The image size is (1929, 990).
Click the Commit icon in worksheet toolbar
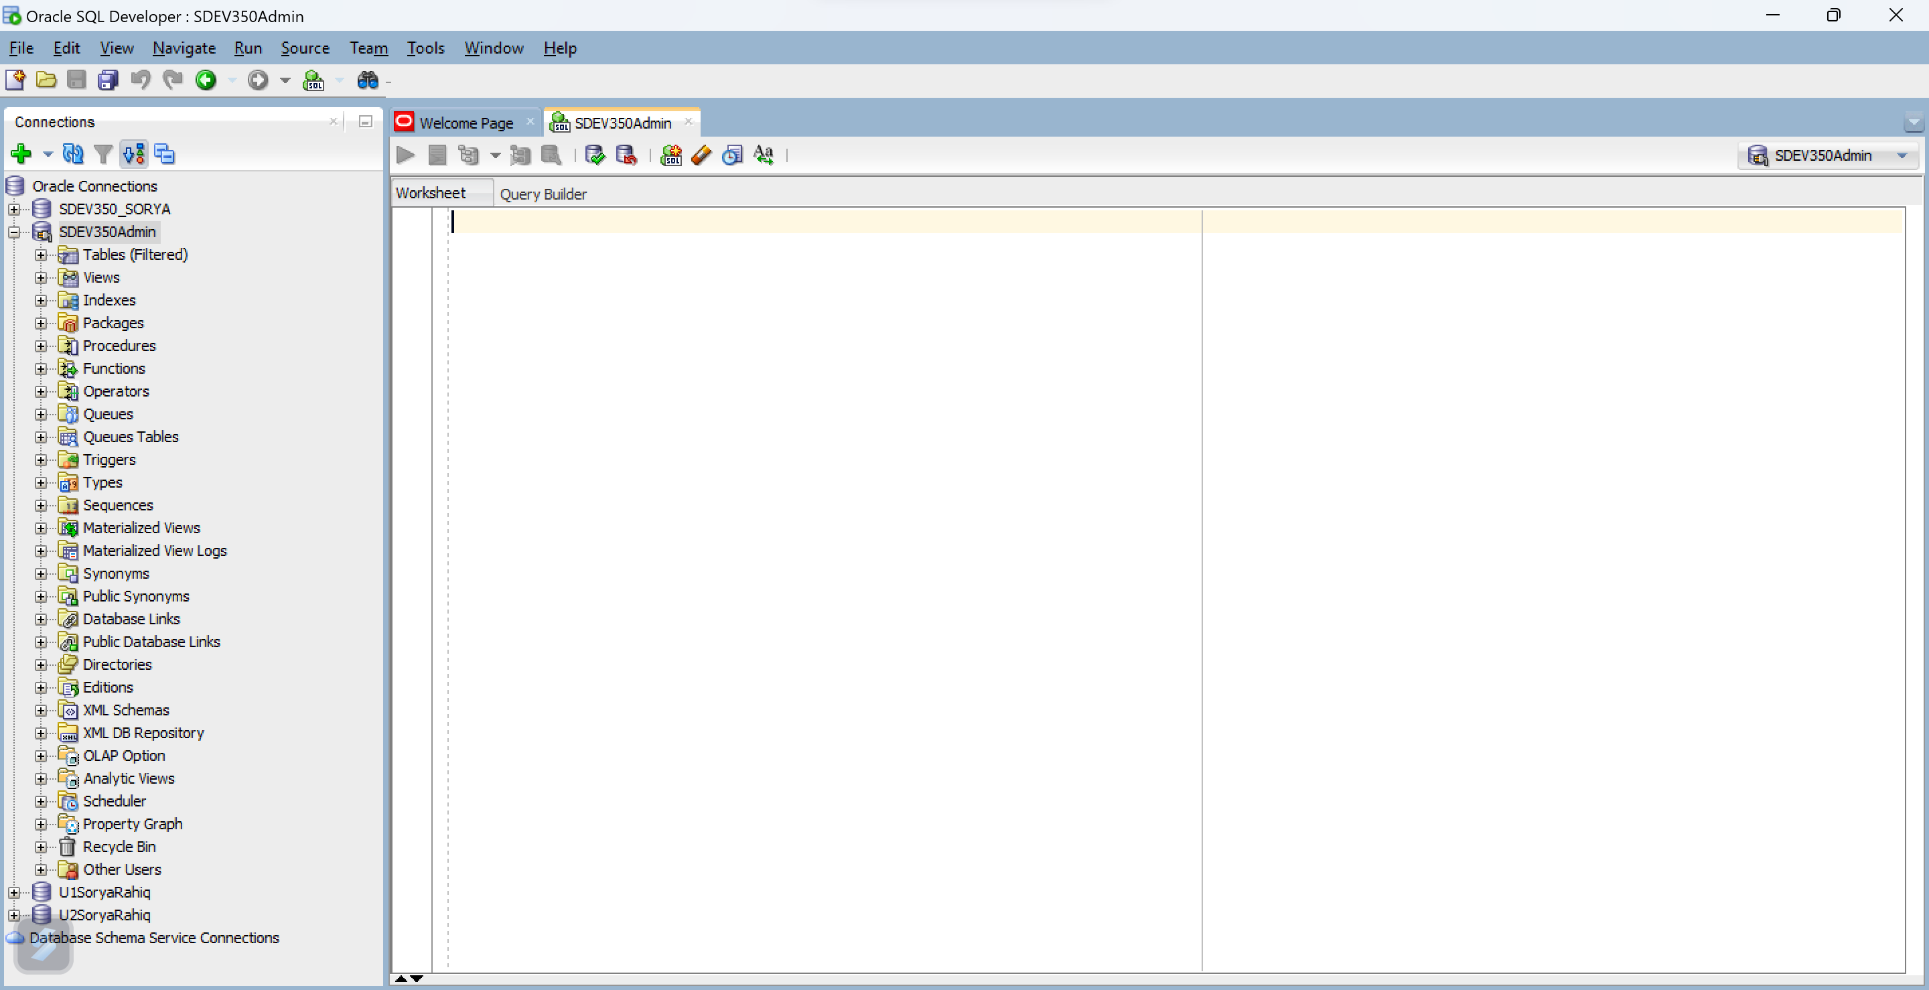[595, 155]
